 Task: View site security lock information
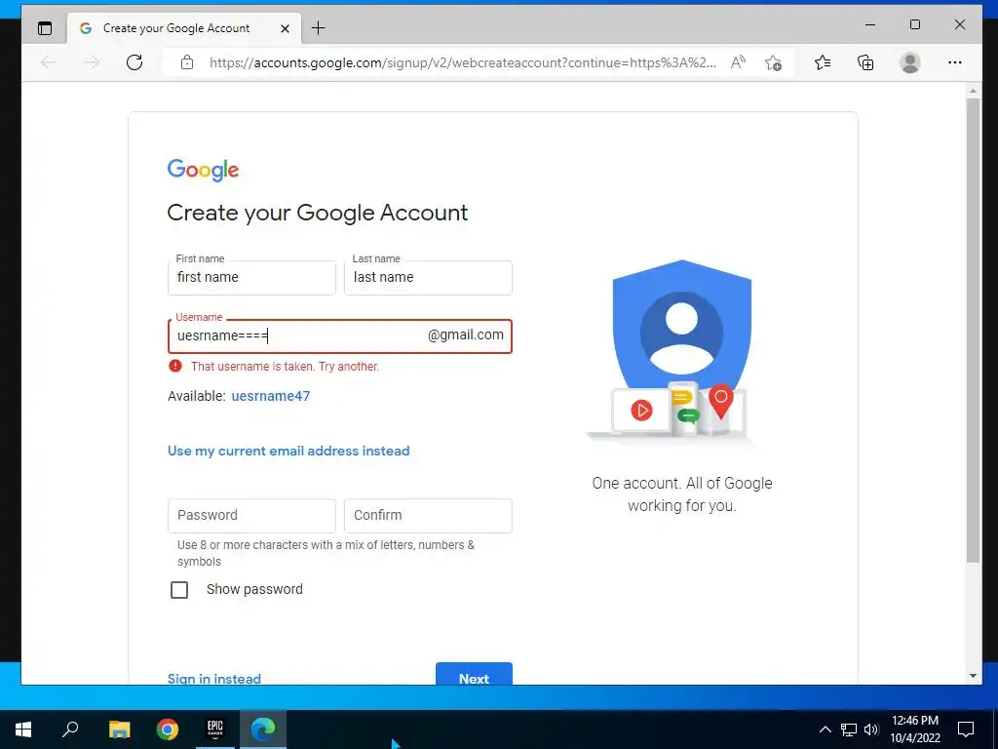pos(186,62)
